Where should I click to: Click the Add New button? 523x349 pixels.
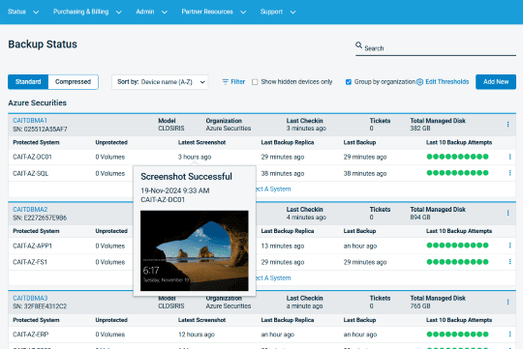pyautogui.click(x=496, y=82)
